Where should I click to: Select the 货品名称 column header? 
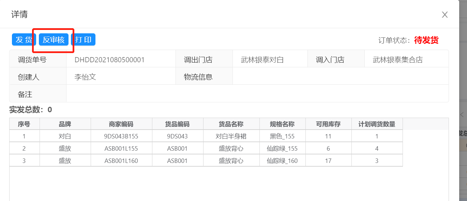click(x=231, y=124)
